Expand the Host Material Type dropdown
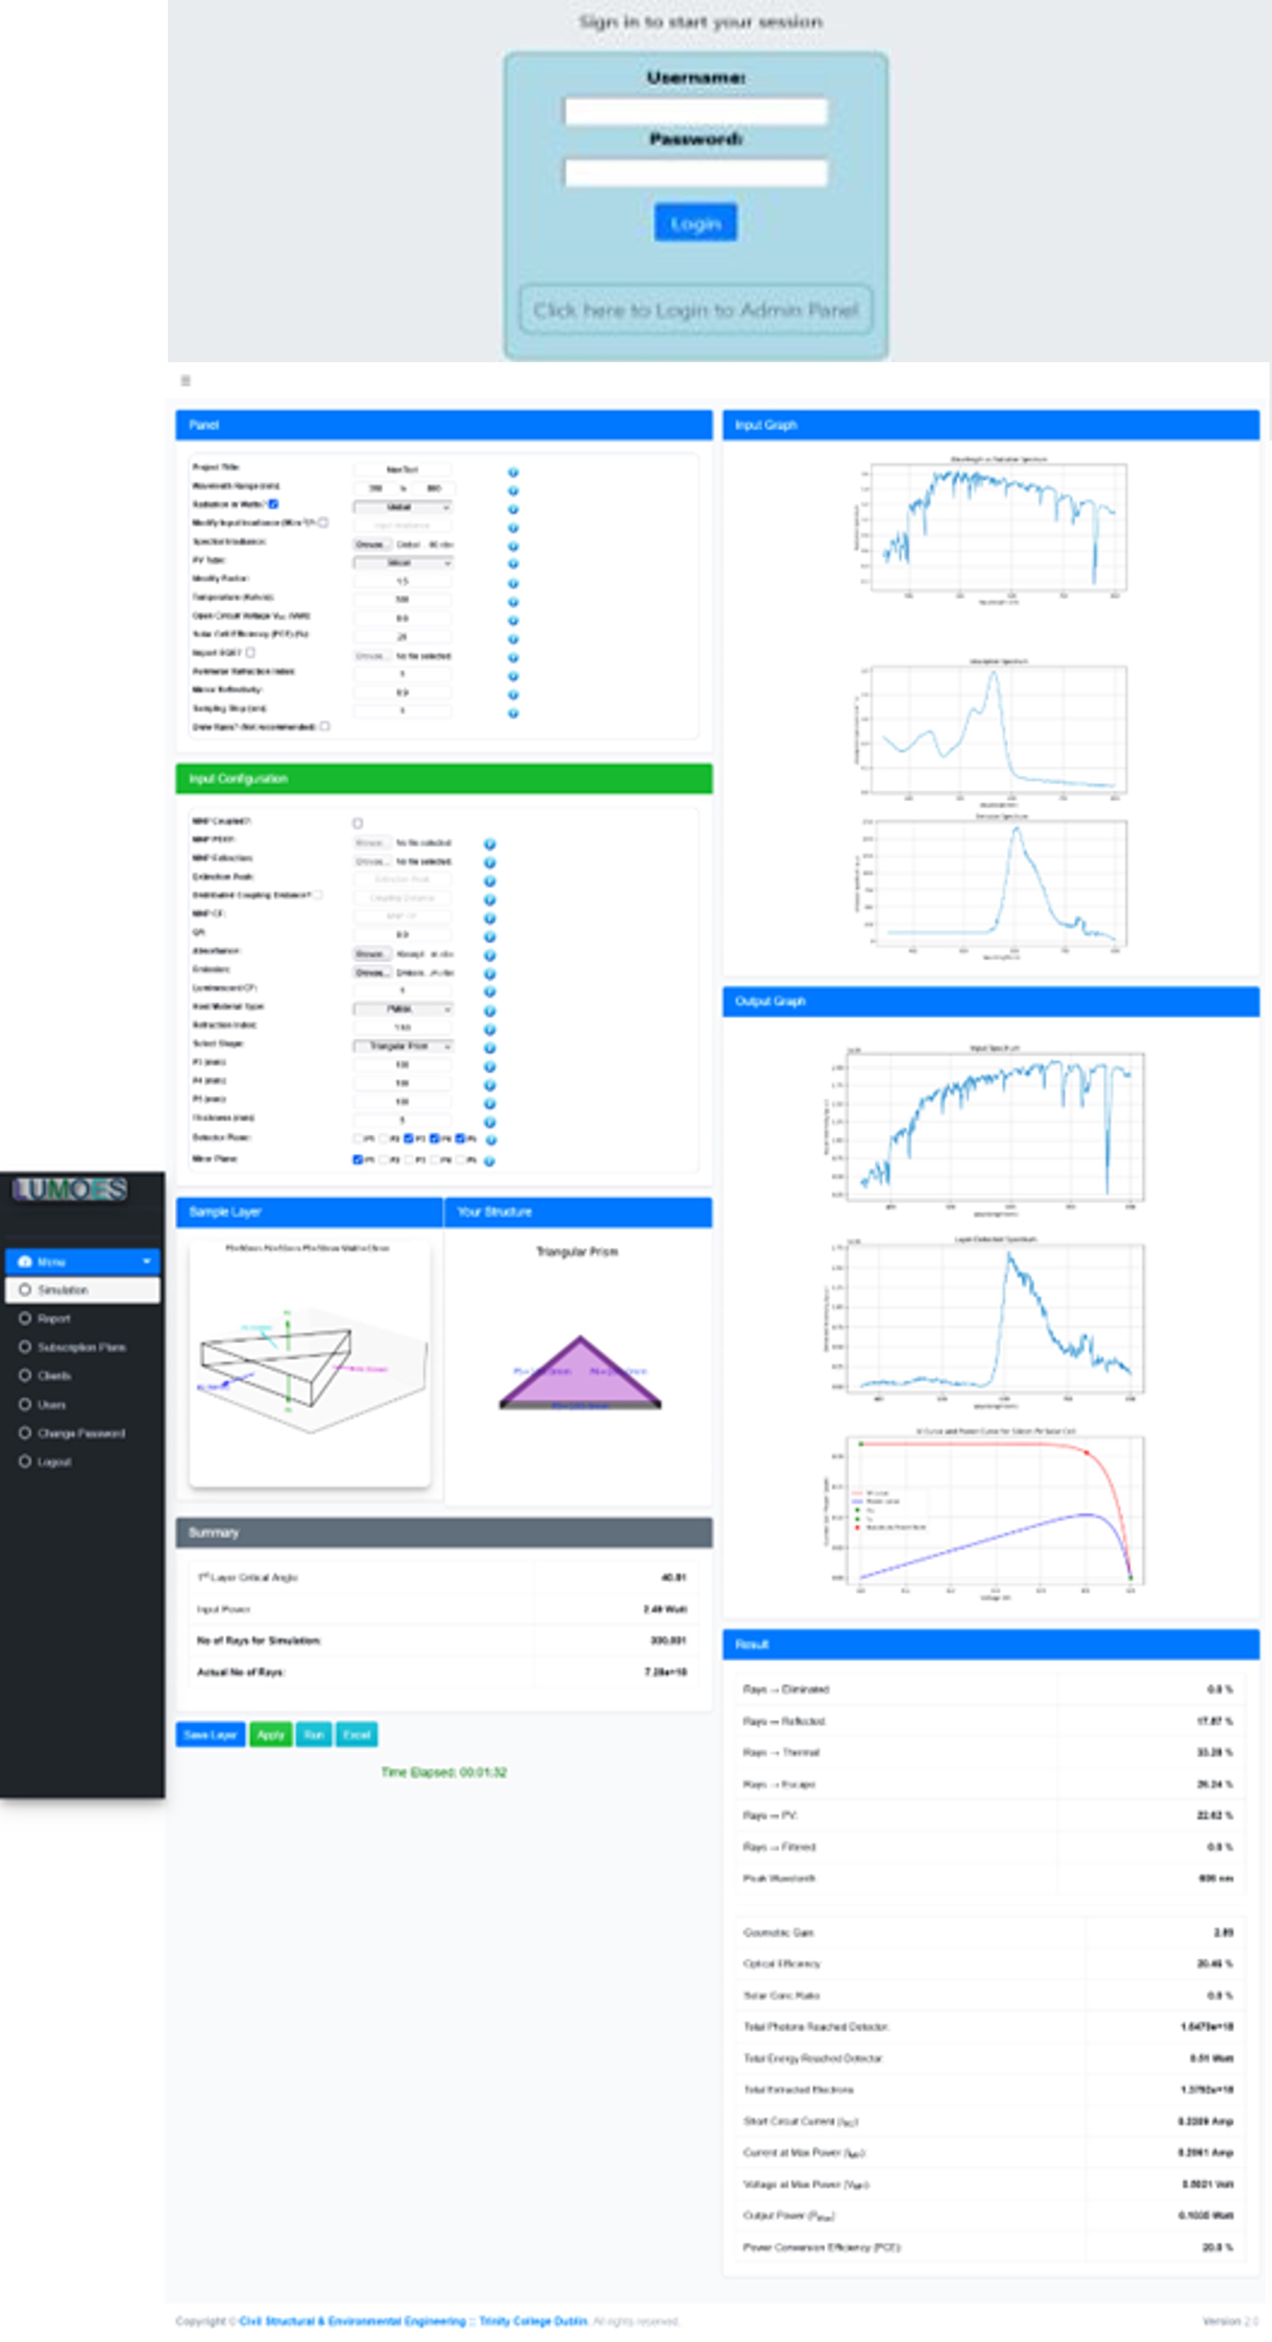Viewport: 1272px width, 2342px height. pos(403,1009)
